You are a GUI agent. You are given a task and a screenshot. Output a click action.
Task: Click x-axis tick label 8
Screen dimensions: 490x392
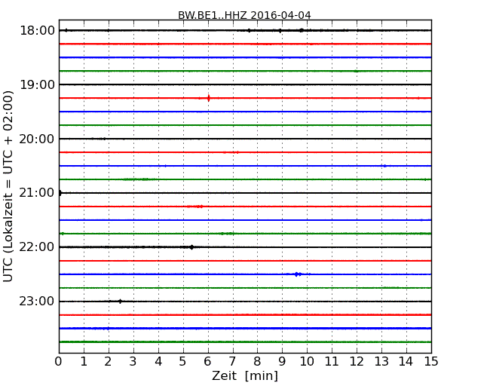pyautogui.click(x=257, y=362)
